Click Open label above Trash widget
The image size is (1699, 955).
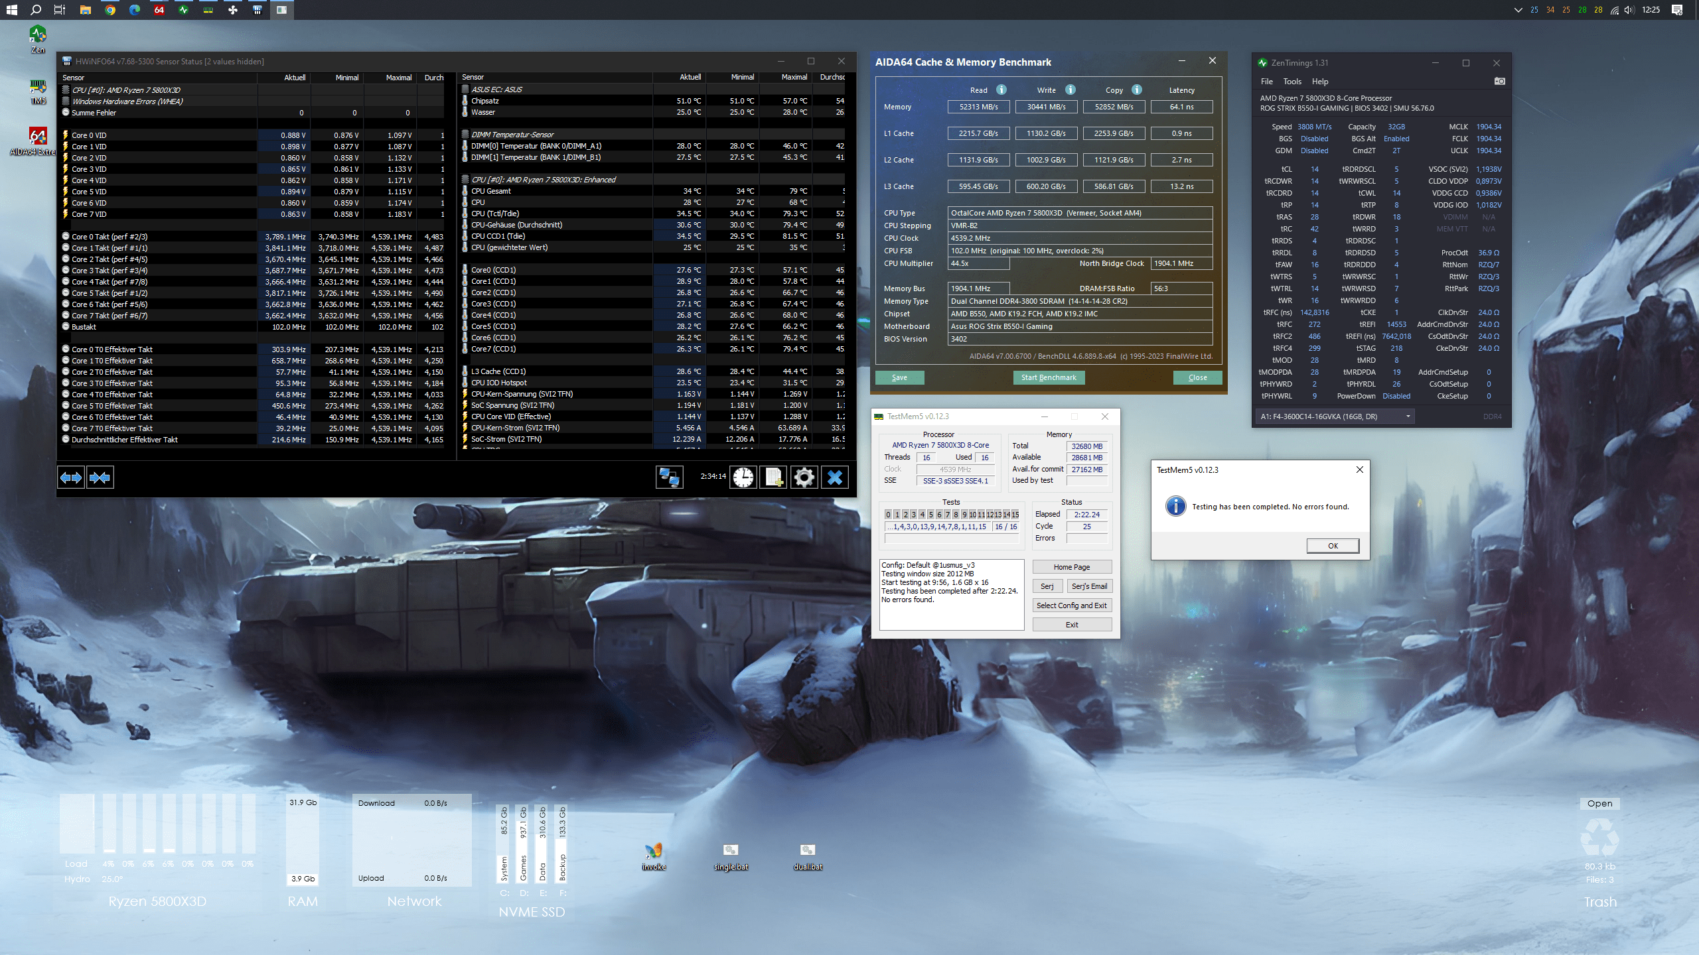tap(1599, 803)
